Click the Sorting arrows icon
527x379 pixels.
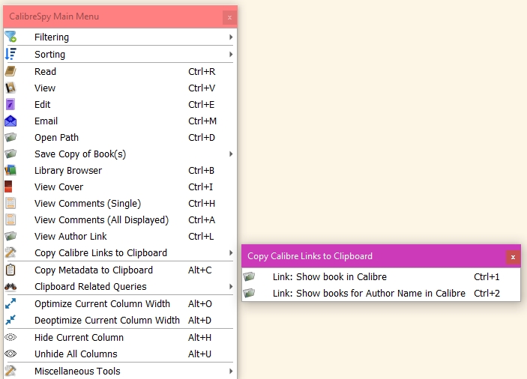point(10,54)
